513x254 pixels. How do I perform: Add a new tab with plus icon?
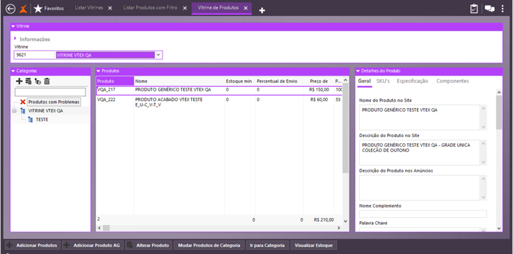coord(262,10)
